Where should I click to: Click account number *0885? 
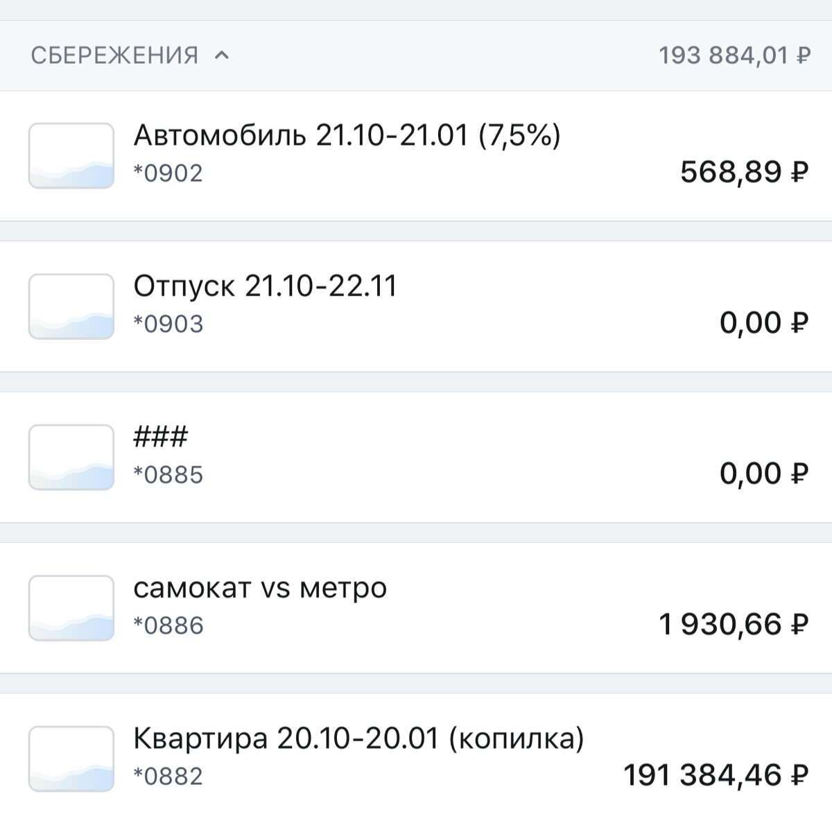pyautogui.click(x=167, y=475)
